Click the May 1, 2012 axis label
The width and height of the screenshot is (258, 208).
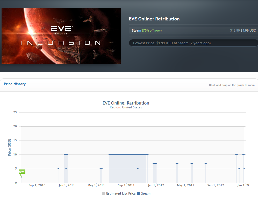[186, 185]
